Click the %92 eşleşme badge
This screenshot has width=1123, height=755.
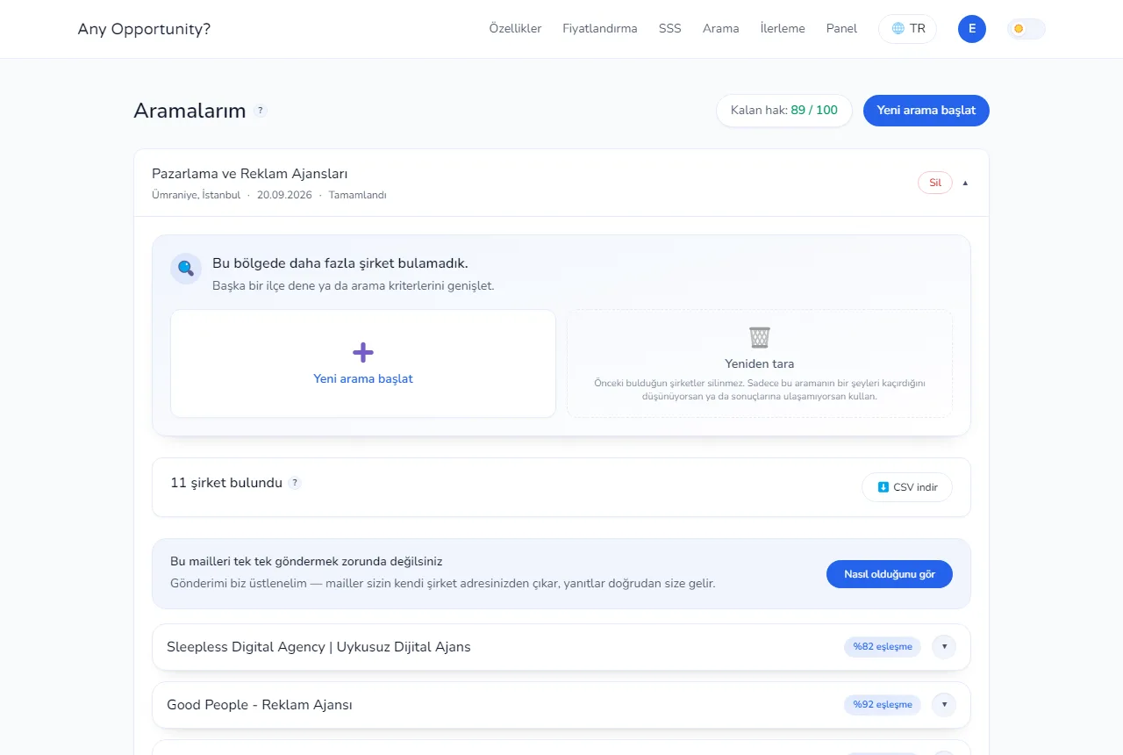point(883,704)
